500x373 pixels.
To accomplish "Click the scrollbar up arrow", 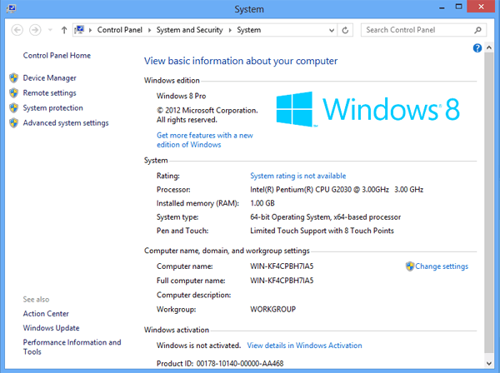I will pos(489,47).
